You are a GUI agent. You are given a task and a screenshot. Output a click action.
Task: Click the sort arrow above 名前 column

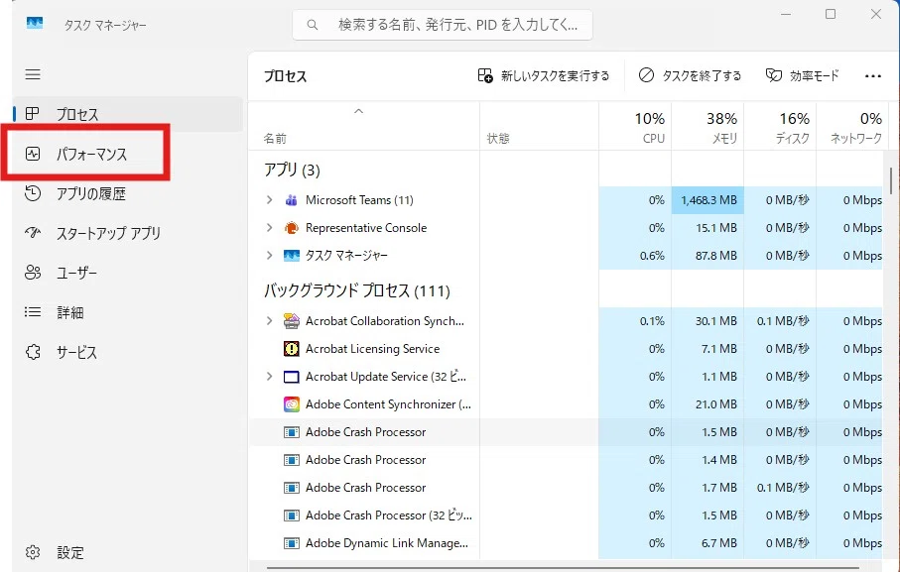click(359, 111)
